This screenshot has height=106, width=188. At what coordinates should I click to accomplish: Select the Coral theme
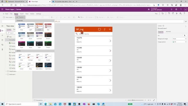pyautogui.click(x=39, y=27)
